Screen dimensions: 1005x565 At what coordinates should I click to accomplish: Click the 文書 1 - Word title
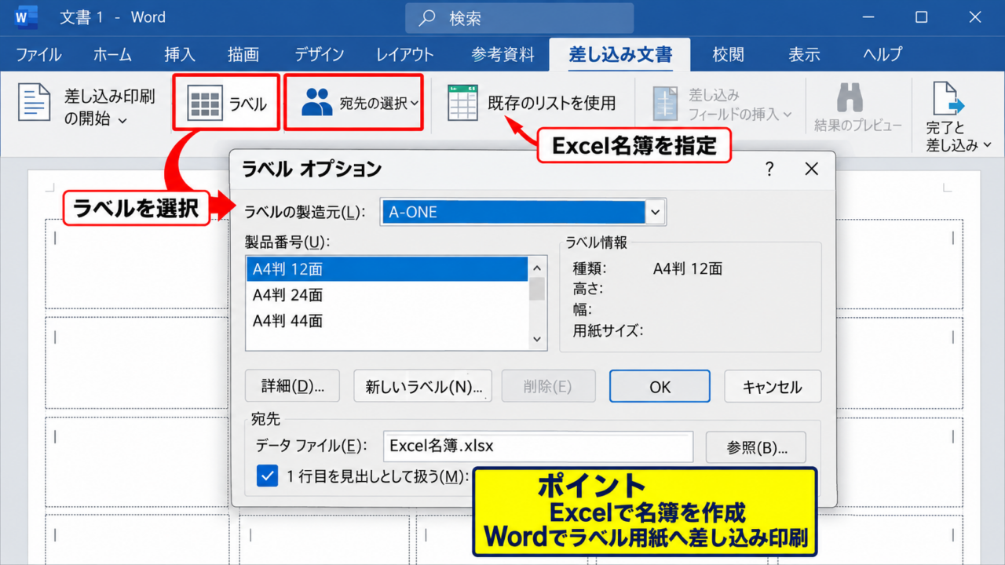click(113, 17)
